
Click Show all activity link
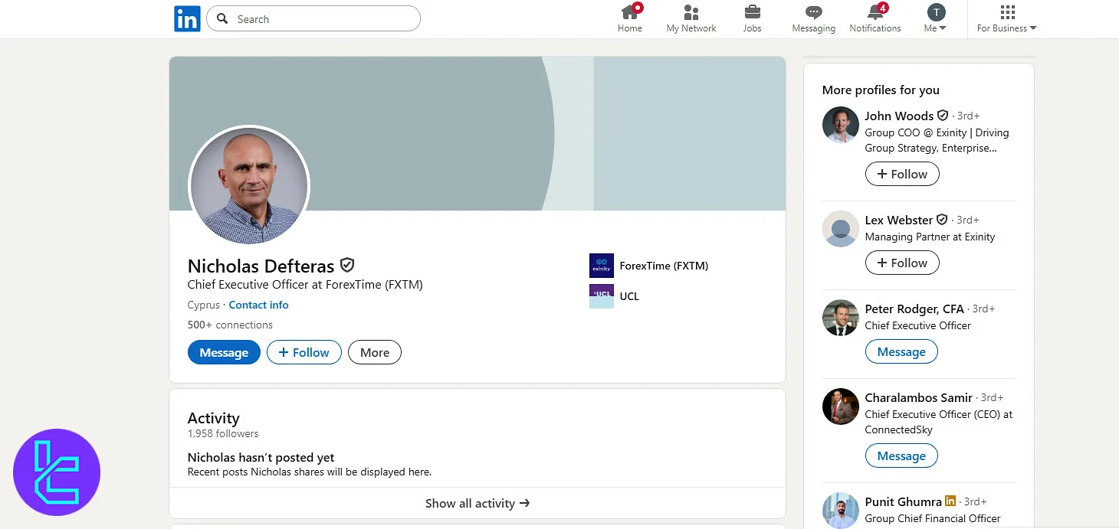pos(477,503)
